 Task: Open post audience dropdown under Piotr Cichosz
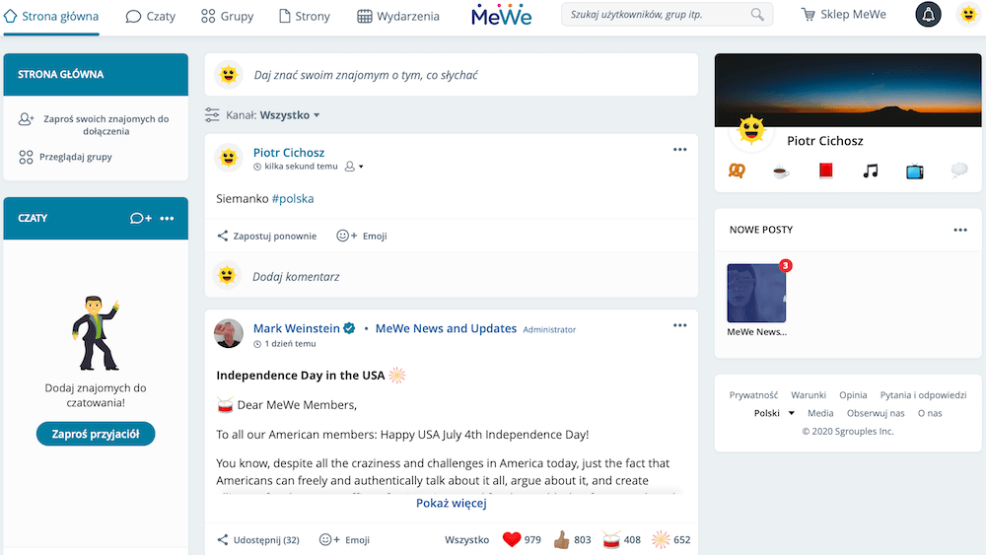coord(354,167)
